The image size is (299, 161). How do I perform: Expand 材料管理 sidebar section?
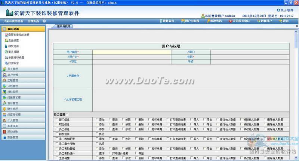[x=23, y=92]
